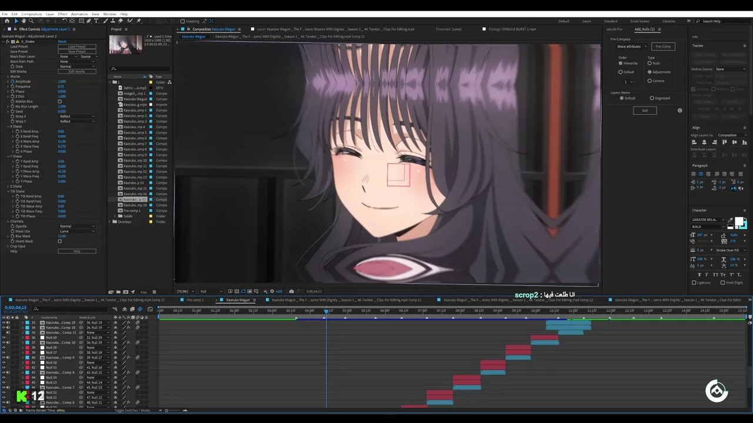Select the Rectangle shape tool

click(x=81, y=21)
